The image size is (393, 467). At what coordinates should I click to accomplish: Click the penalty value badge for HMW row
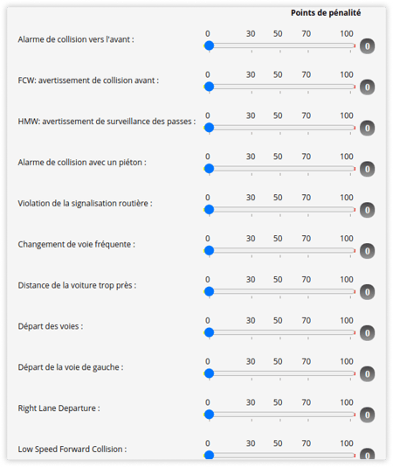pyautogui.click(x=367, y=129)
